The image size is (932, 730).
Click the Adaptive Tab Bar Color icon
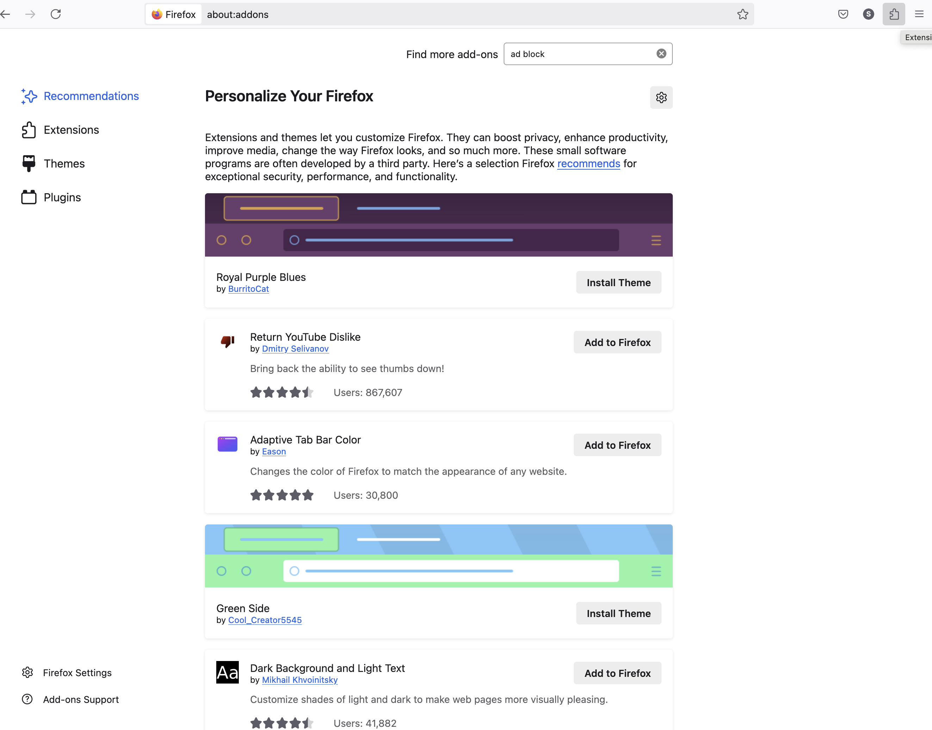pos(227,444)
